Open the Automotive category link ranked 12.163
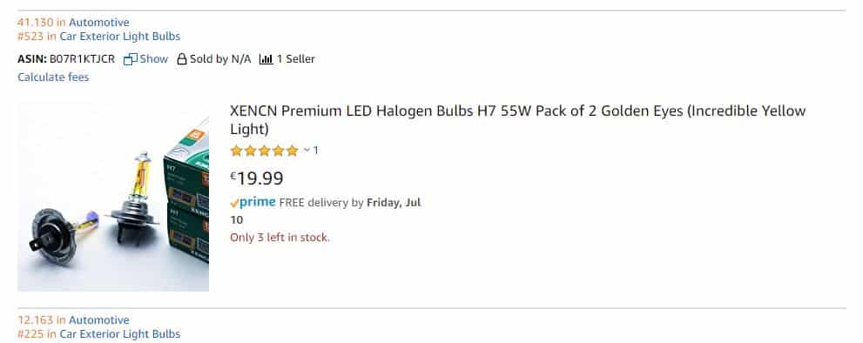 (x=99, y=319)
